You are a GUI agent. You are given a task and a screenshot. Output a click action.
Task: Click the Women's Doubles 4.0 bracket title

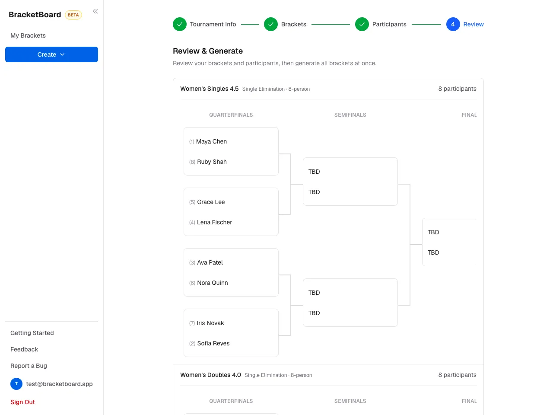click(x=210, y=375)
